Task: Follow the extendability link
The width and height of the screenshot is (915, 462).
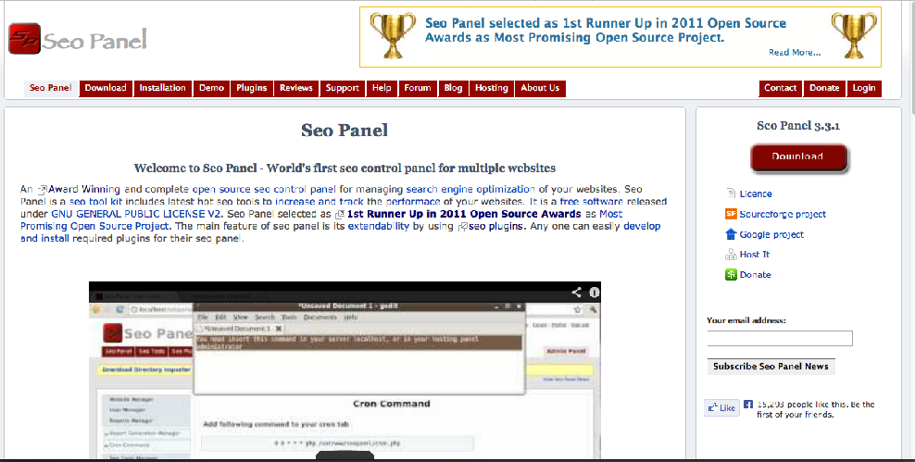Action: point(378,226)
